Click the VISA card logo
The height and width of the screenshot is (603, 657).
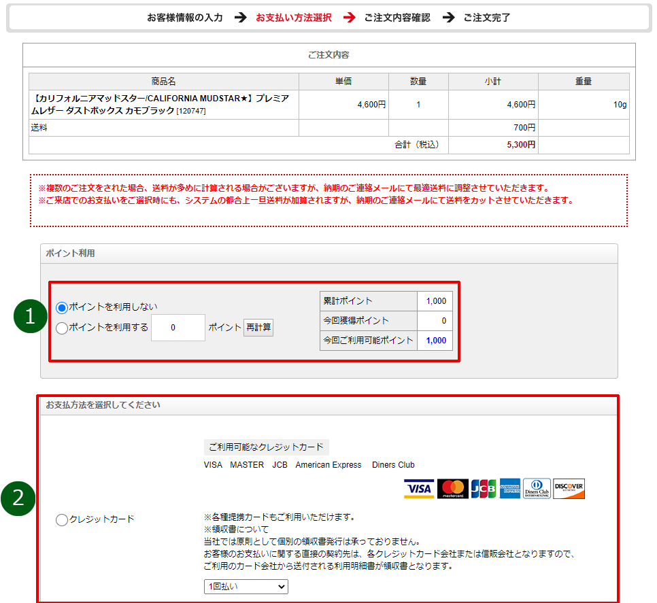pyautogui.click(x=418, y=489)
